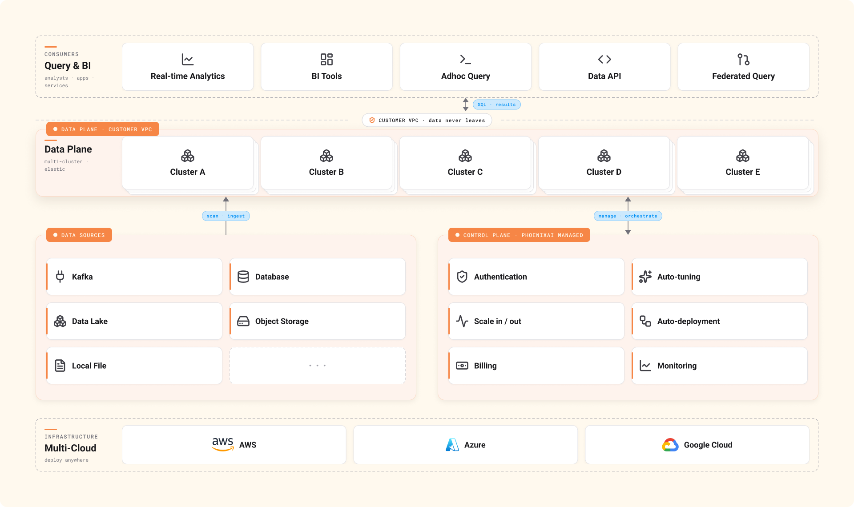Click the Cluster A boxes icon
Image resolution: width=854 pixels, height=507 pixels.
[x=188, y=156]
